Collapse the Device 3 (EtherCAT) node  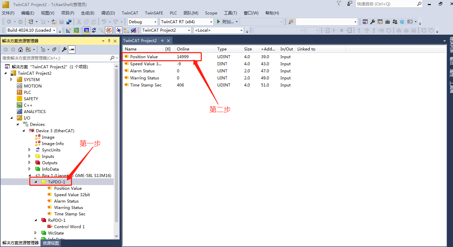[x=24, y=131]
